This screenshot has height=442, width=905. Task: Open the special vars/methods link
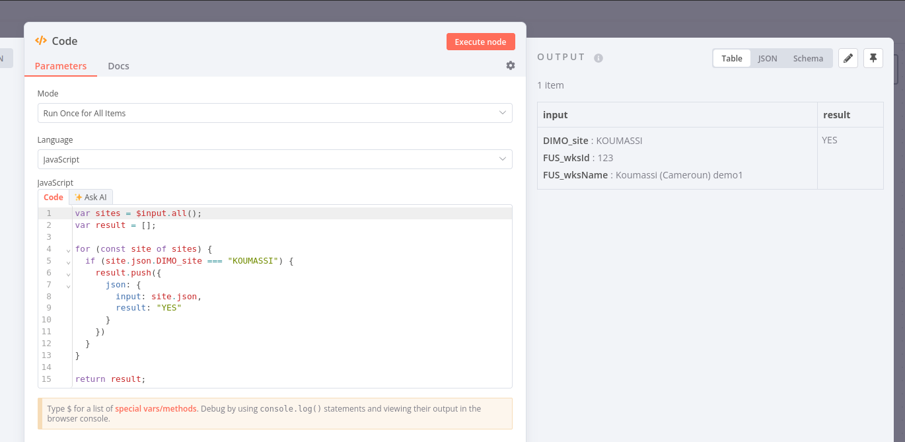coord(155,408)
